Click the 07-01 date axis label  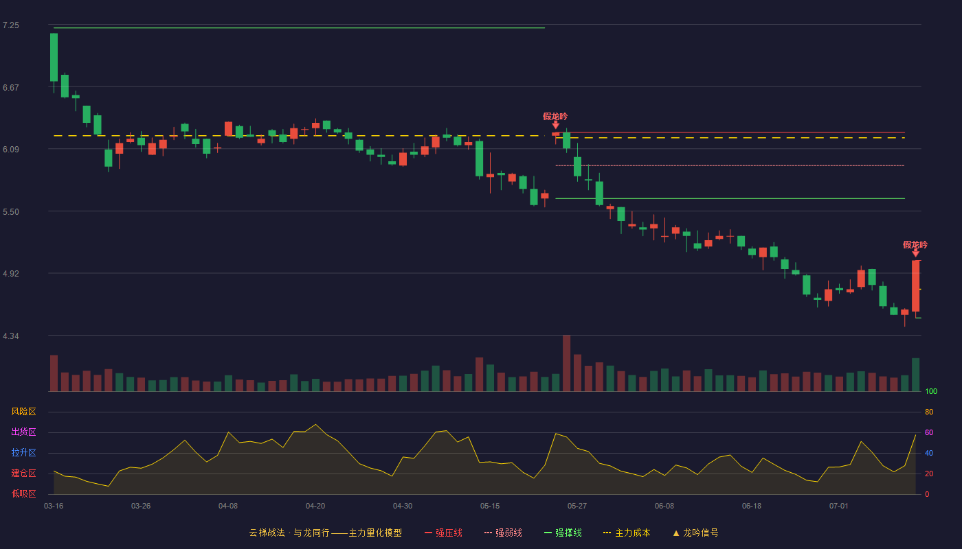pos(839,506)
